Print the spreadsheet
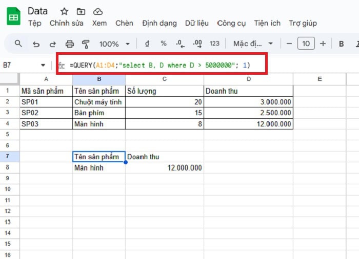 70,44
